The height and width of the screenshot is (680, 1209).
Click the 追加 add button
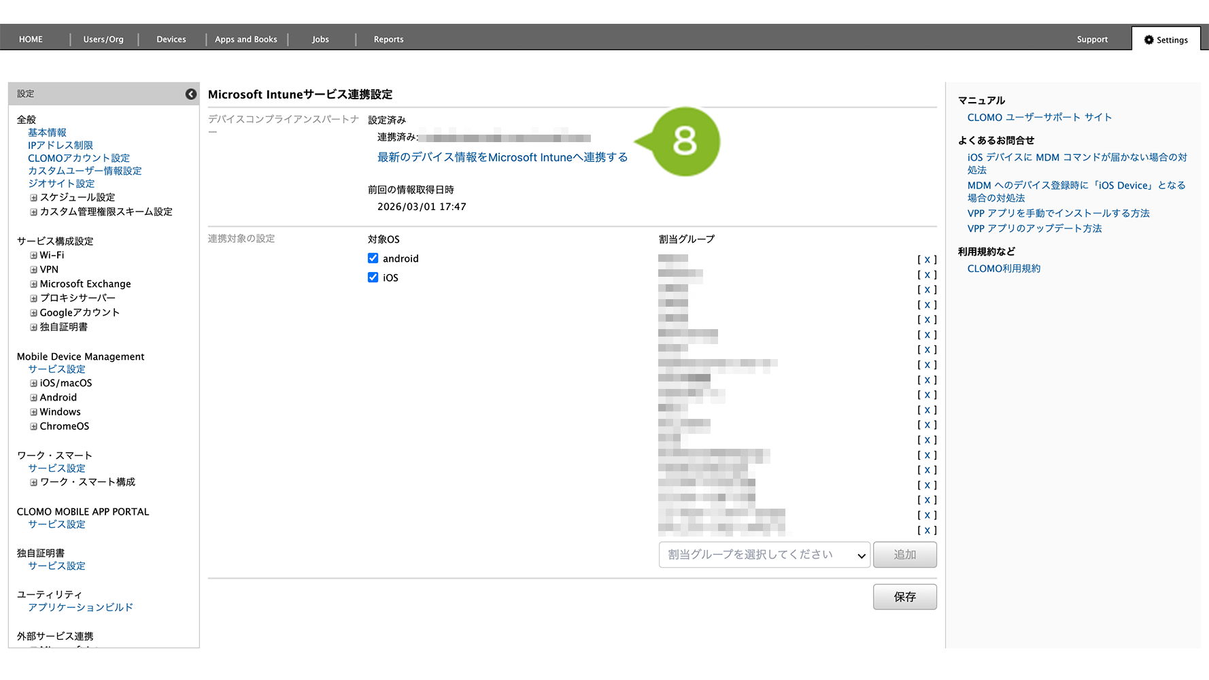coord(904,555)
